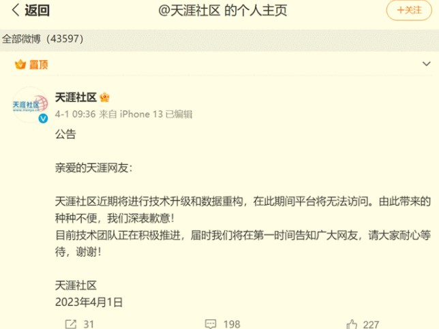Open the 公告 post body text

click(65, 134)
